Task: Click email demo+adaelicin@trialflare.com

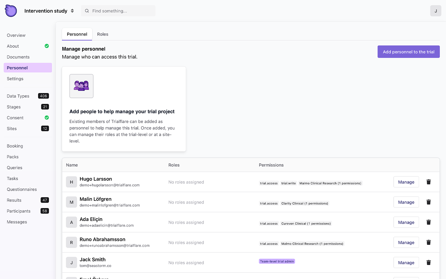Action: (x=107, y=225)
